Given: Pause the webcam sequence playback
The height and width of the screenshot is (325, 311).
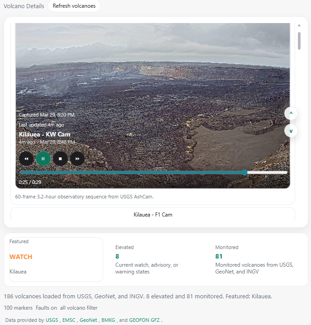Looking at the screenshot, I should (43, 159).
